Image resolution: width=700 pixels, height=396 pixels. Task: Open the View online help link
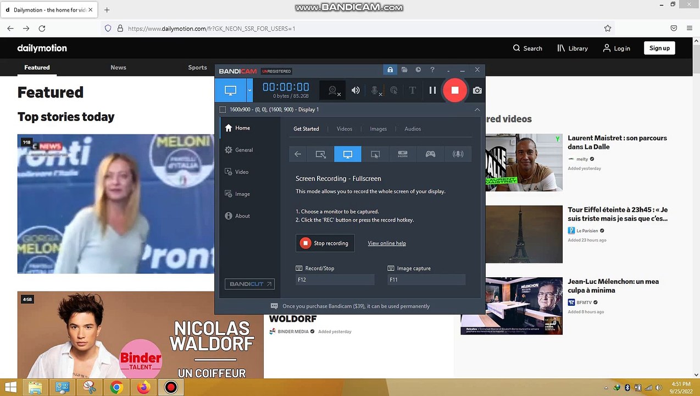tap(387, 243)
